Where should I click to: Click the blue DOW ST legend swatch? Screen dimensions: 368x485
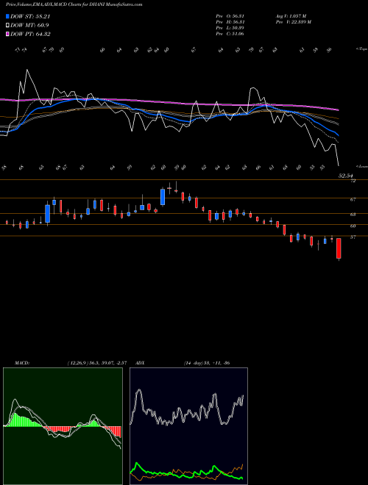(x=7, y=16)
